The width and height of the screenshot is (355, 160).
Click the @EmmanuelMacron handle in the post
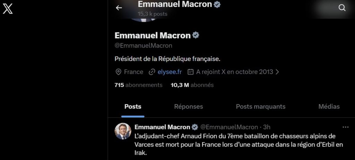pyautogui.click(x=229, y=127)
